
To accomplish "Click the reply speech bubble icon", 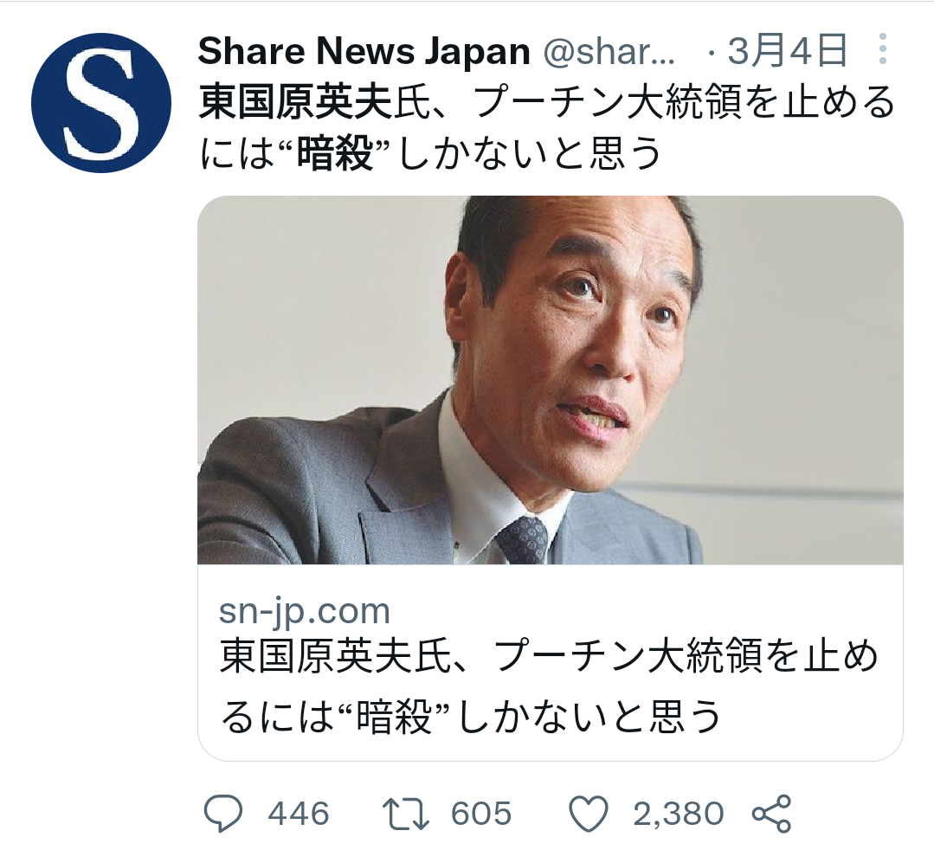I will pos(223,813).
